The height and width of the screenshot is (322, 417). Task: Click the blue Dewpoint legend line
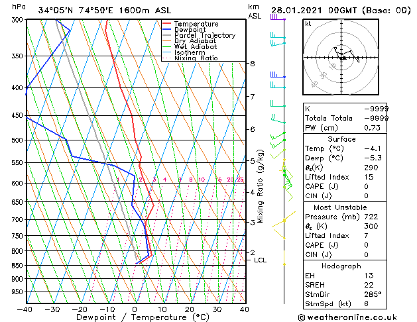pyautogui.click(x=167, y=29)
